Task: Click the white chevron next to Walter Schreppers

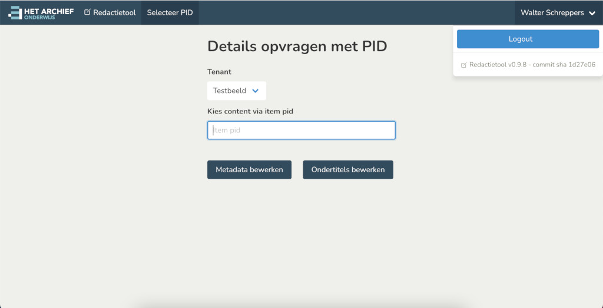Action: 592,13
